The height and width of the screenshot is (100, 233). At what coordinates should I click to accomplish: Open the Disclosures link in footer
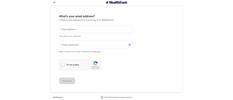click(x=58, y=97)
